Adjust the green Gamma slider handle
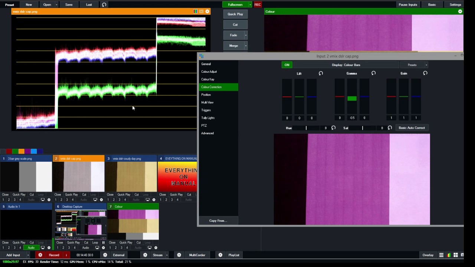 352,98
